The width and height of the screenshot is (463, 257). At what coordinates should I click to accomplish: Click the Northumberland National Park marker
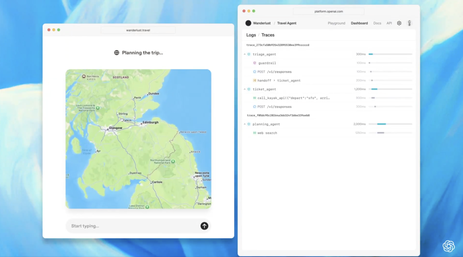(x=173, y=161)
